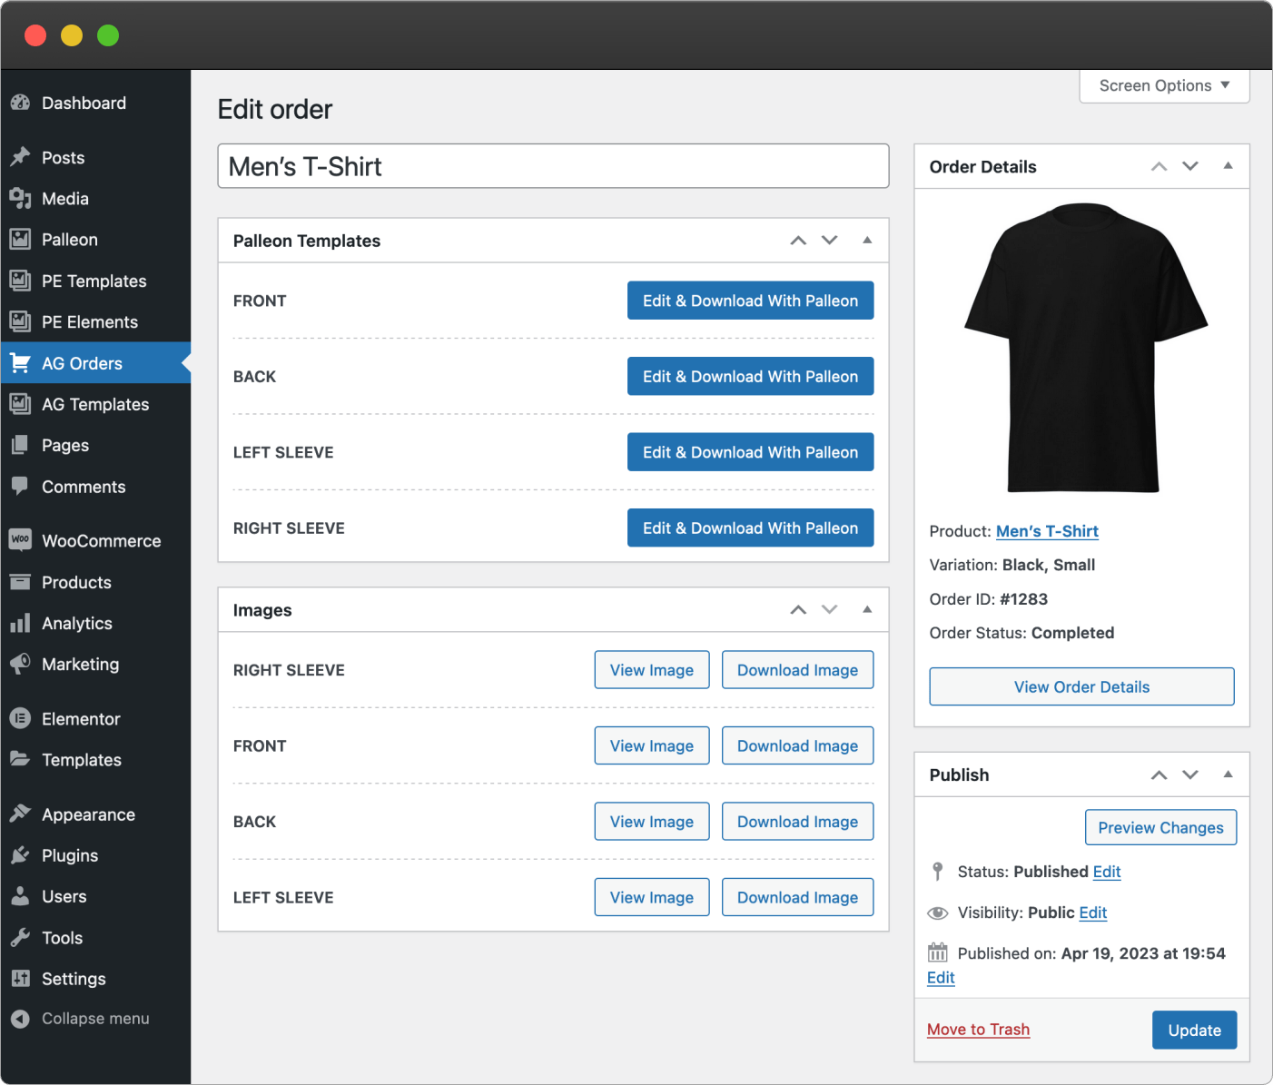The width and height of the screenshot is (1273, 1085).
Task: Click the order title input field
Action: (x=553, y=166)
